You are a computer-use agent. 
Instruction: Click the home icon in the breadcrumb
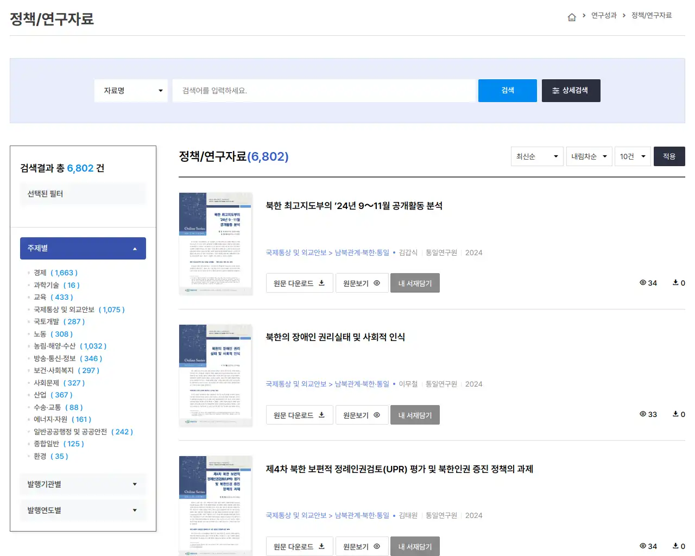tap(572, 16)
